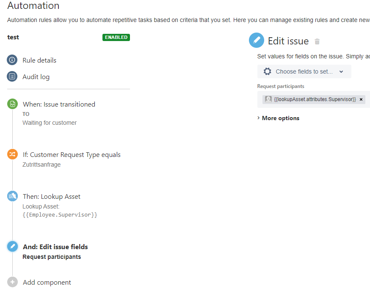Click the avatar icon in the Supervisor chip
Screen dimensions: 370x302
tap(268, 99)
